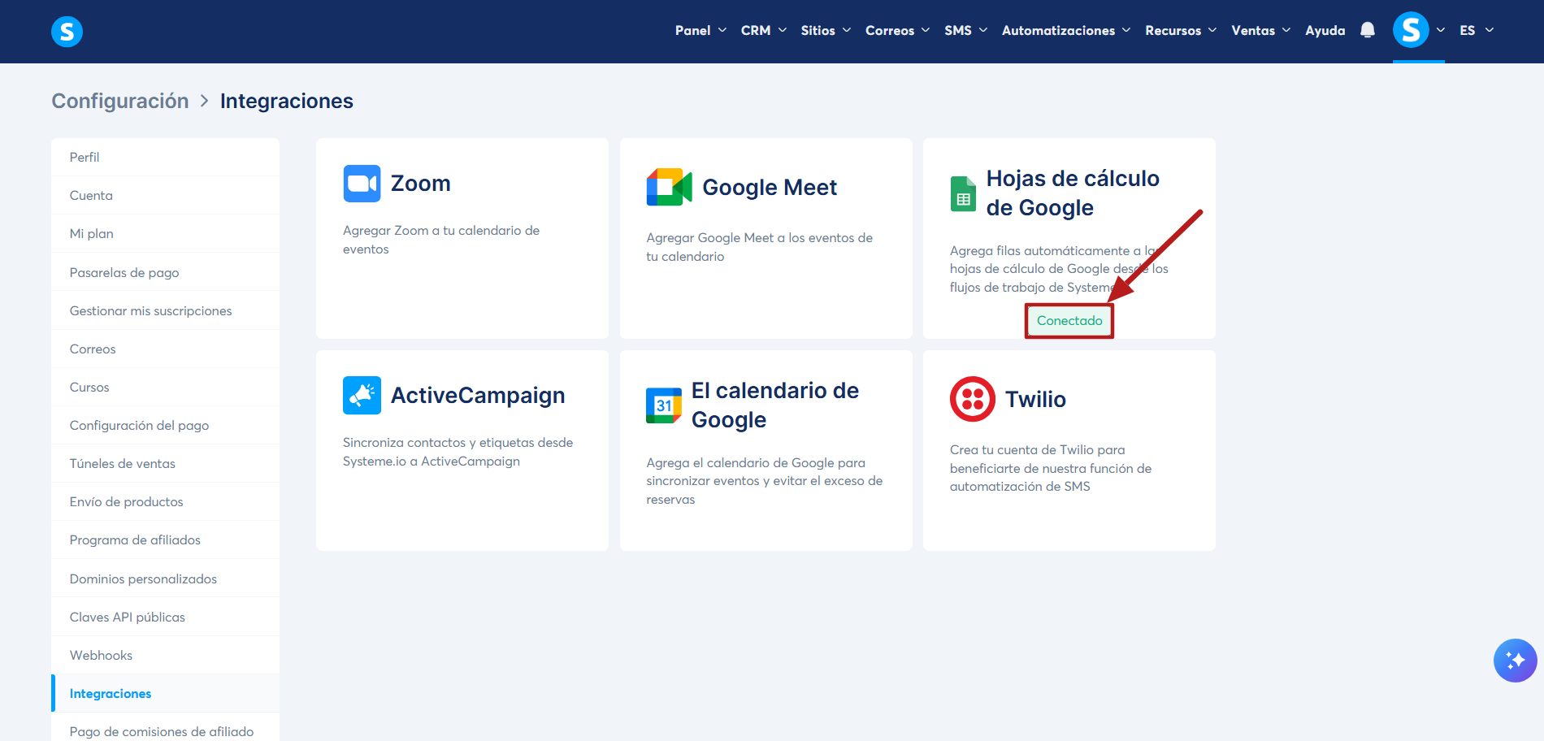Click the Systeme.io logo in the header

[67, 32]
